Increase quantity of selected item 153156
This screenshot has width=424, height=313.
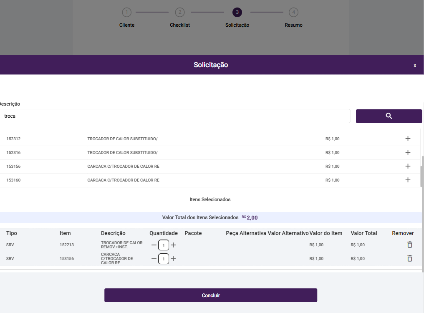tap(174, 259)
